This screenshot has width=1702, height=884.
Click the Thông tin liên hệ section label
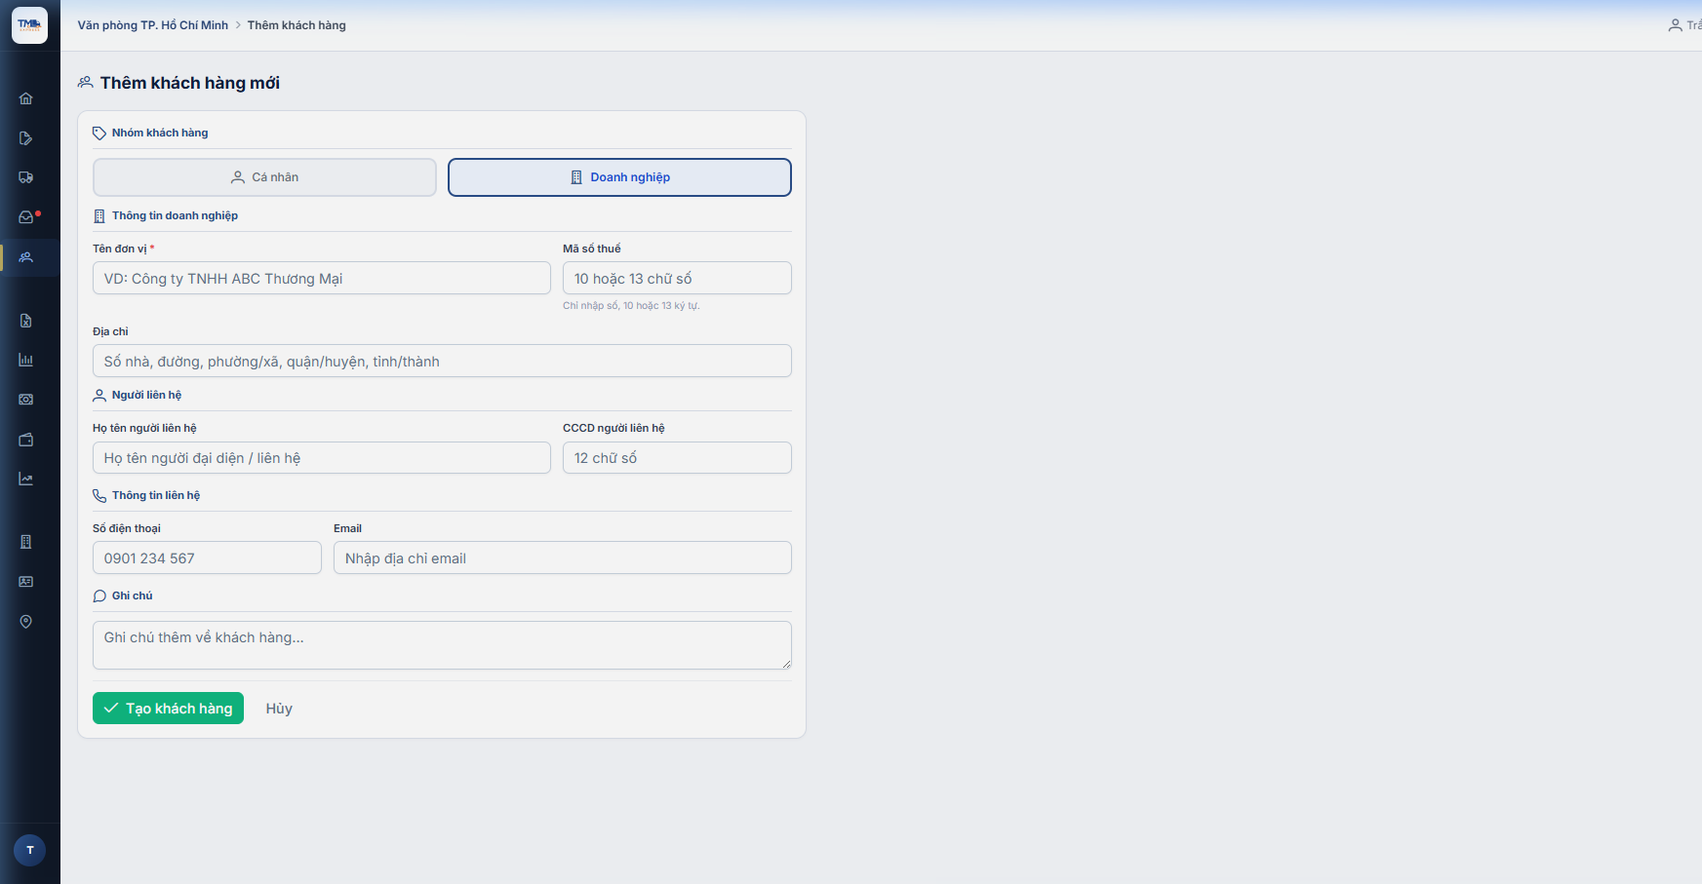[x=156, y=495]
